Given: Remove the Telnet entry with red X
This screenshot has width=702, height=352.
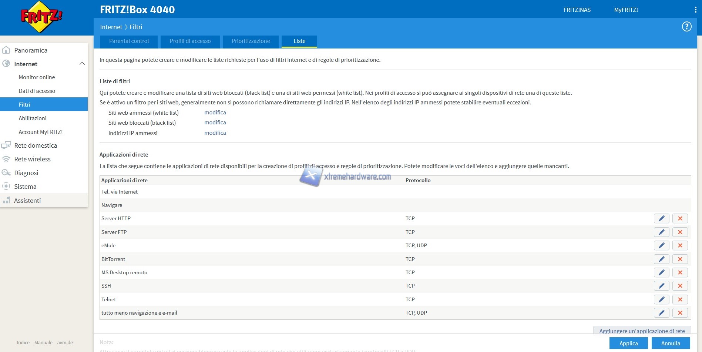Looking at the screenshot, I should click(x=680, y=299).
